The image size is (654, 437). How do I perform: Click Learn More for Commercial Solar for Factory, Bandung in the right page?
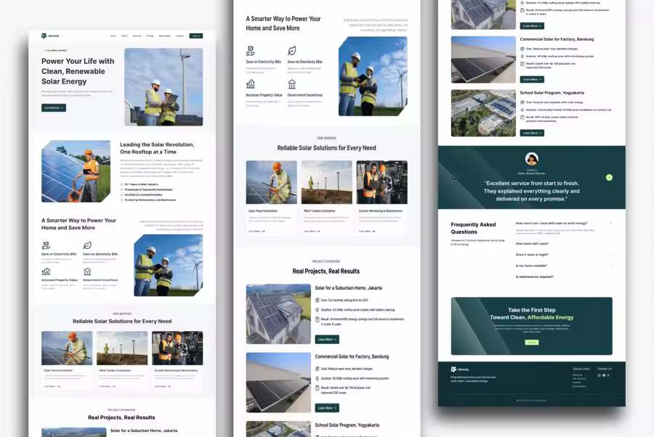(x=532, y=80)
